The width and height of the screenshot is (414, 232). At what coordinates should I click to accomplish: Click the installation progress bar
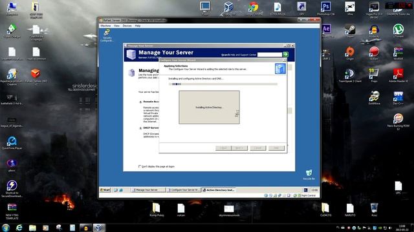[223, 84]
